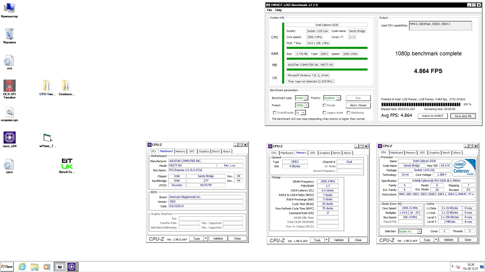Click Submit to HWBOT button

pos(432,116)
